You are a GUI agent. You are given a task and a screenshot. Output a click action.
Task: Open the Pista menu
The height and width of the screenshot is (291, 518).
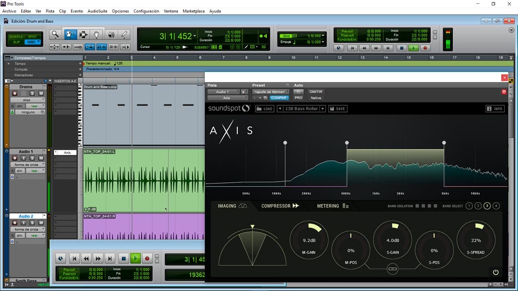50,11
